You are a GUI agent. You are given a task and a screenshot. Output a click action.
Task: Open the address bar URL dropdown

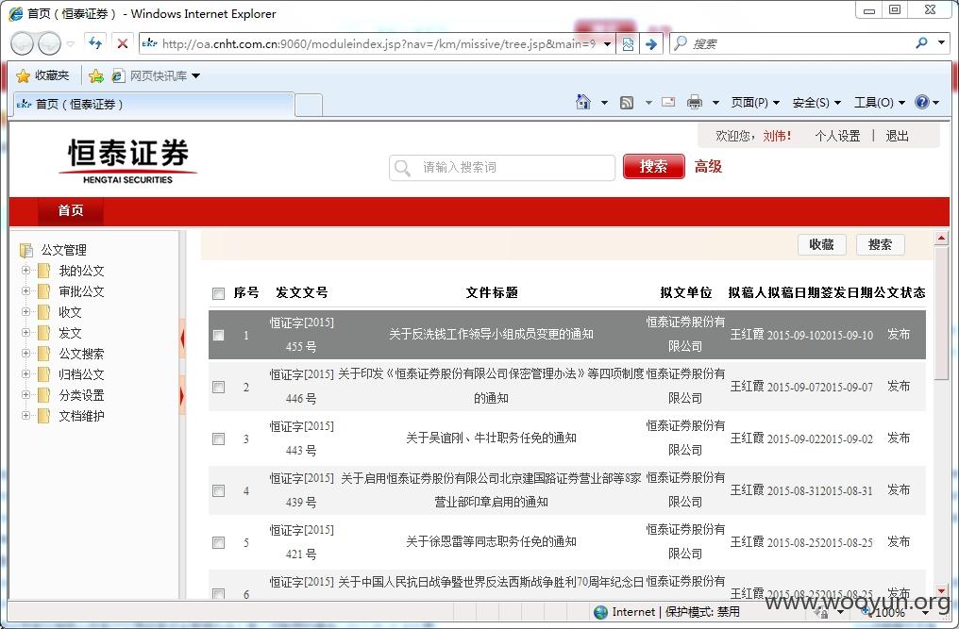point(607,44)
